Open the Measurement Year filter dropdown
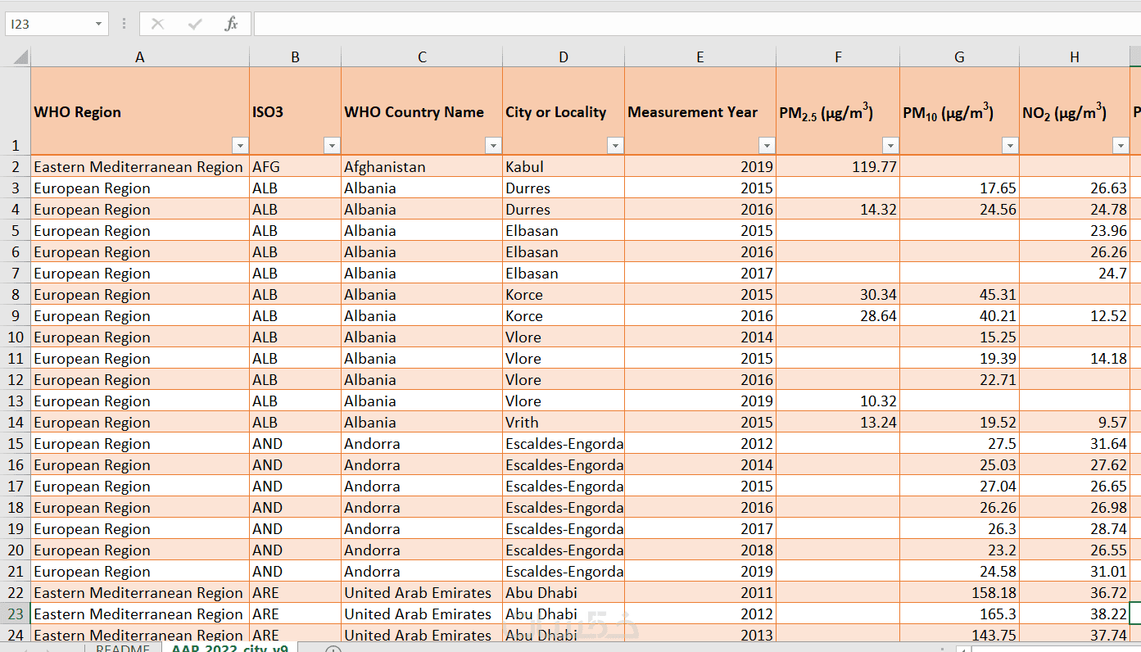This screenshot has height=652, width=1141. coord(767,146)
